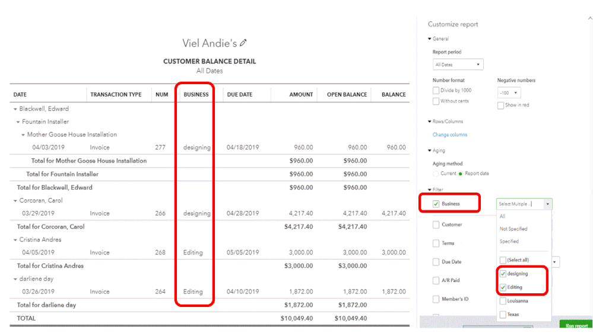The height and width of the screenshot is (333, 593).
Task: Open the Report period All Dates dropdown
Action: [458, 65]
